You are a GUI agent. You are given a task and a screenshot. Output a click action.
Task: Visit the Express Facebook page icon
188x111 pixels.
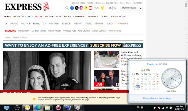click(x=72, y=8)
